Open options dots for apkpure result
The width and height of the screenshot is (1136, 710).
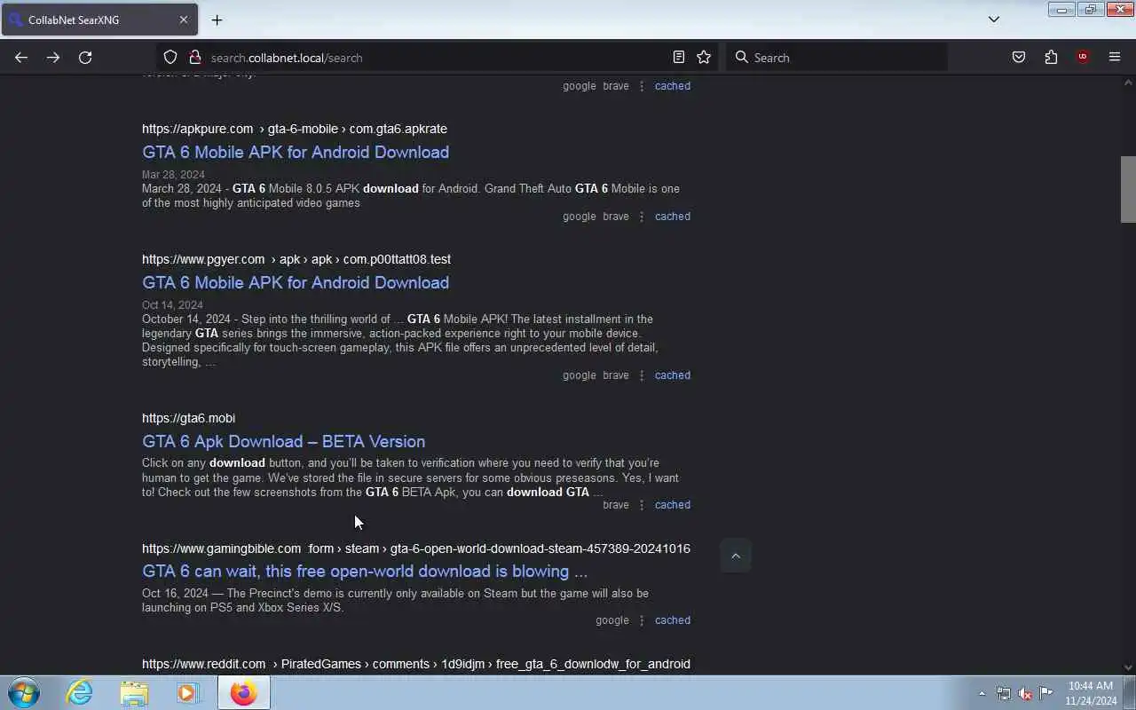642,217
